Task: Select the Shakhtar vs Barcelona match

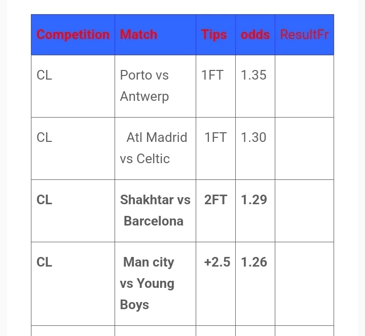Action: (155, 210)
